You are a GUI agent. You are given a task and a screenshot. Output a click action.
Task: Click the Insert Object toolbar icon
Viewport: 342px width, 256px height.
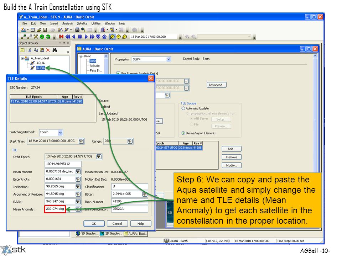coord(61,30)
